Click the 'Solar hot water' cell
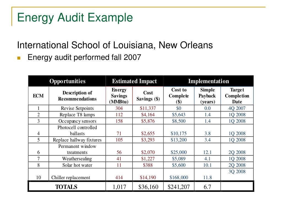This screenshot has height=212, width=282. [77, 165]
